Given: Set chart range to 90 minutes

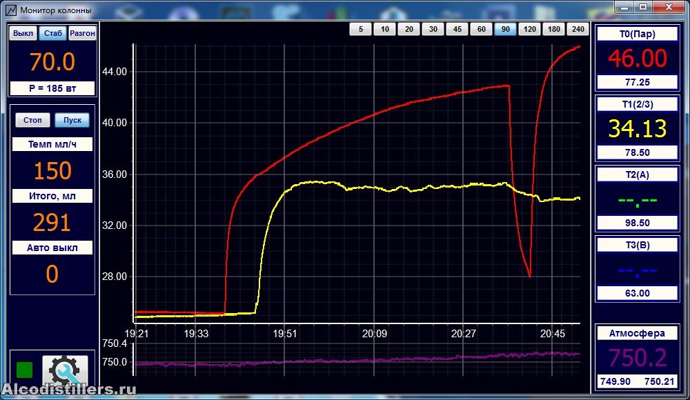Looking at the screenshot, I should 506,29.
